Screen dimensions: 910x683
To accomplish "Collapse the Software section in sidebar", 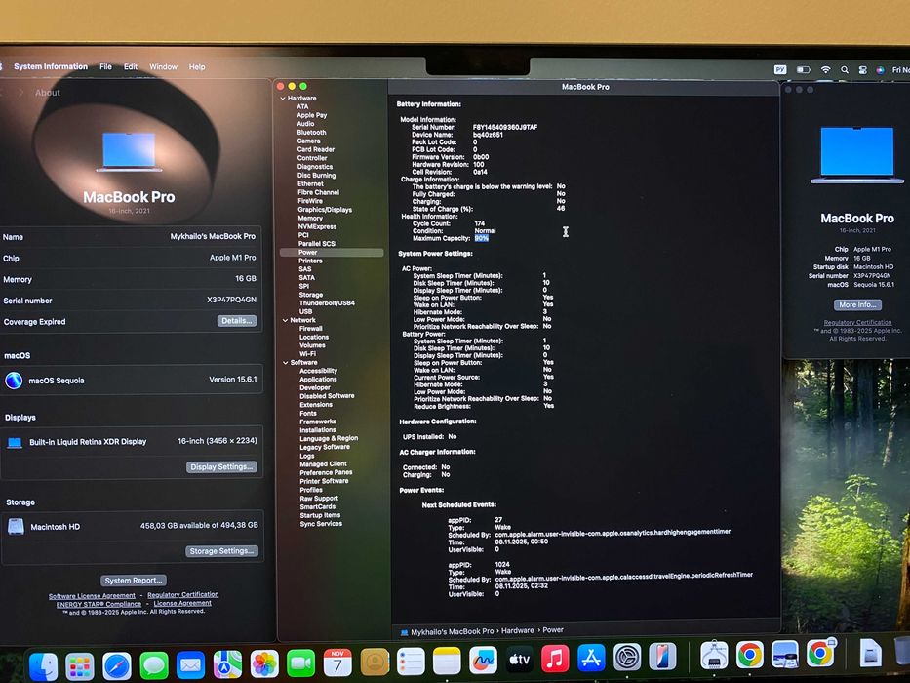I will click(x=286, y=362).
